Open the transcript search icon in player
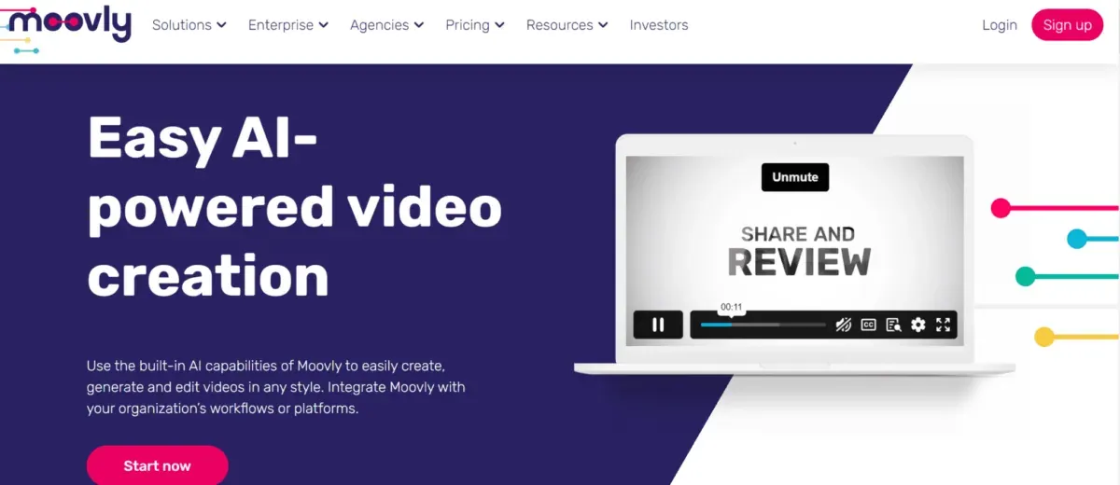Image resolution: width=1120 pixels, height=485 pixels. pos(893,325)
